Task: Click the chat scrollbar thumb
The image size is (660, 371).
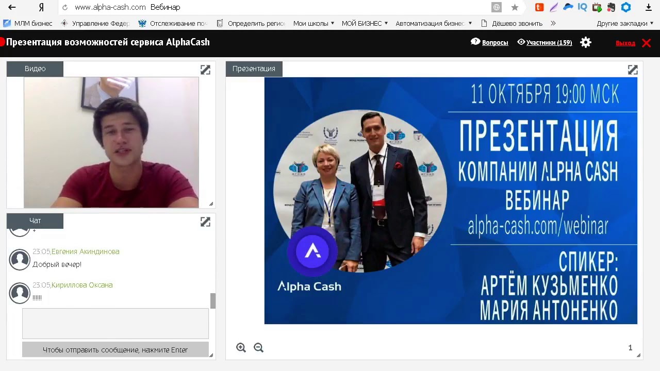Action: coord(213,301)
